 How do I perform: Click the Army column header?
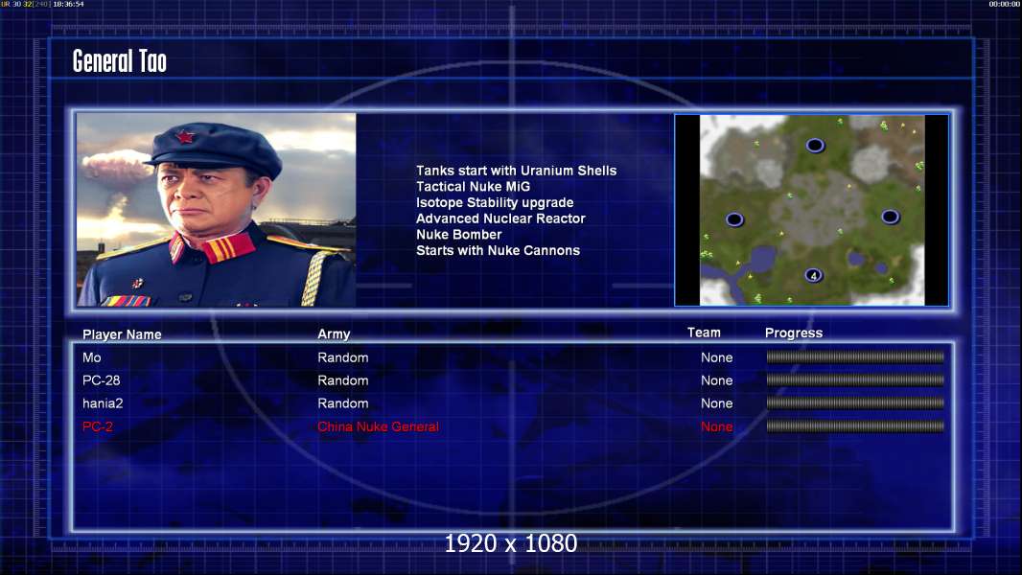pyautogui.click(x=334, y=334)
